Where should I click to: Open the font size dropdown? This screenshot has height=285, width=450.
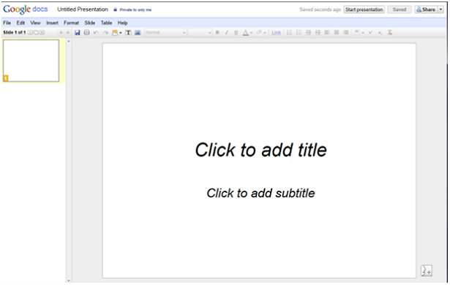tap(200, 33)
